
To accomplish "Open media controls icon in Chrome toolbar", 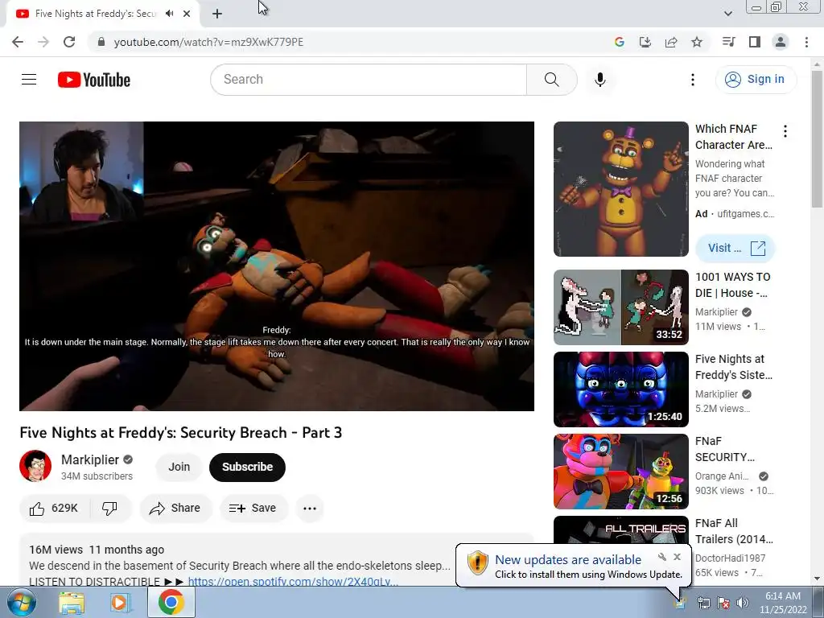I will coord(728,42).
